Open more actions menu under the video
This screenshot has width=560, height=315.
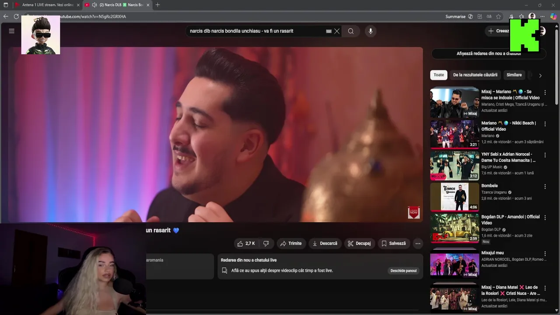(418, 243)
